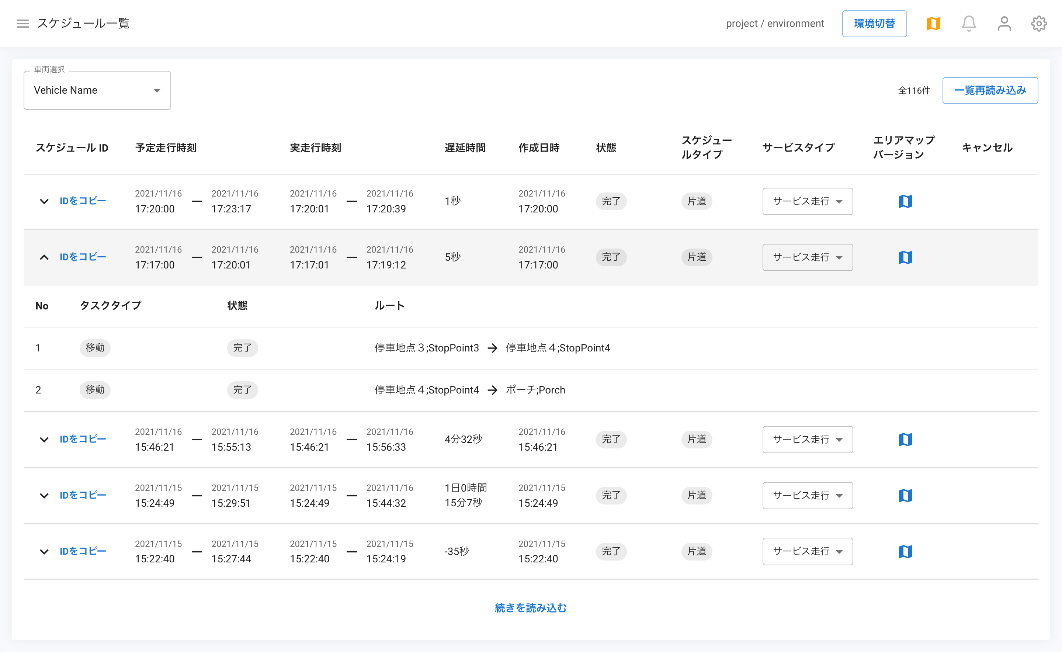Screen dimensions: 1062x652
Task: Click the 実走行時刻 column header
Action: coord(315,148)
